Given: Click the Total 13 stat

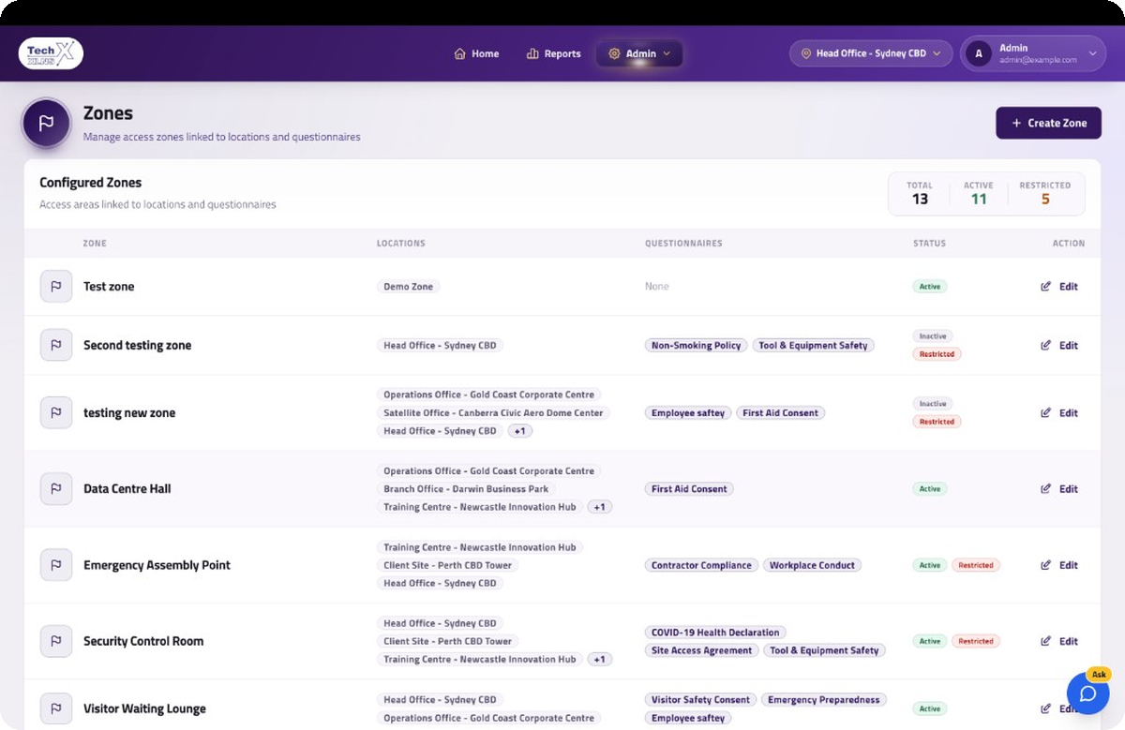Looking at the screenshot, I should 920,193.
